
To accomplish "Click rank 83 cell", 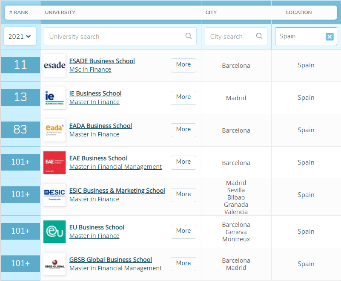I will point(20,130).
